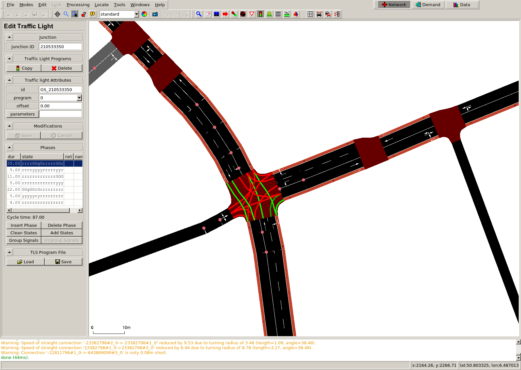The width and height of the screenshot is (521, 370).
Task: Open the Processing menu
Action: [78, 5]
